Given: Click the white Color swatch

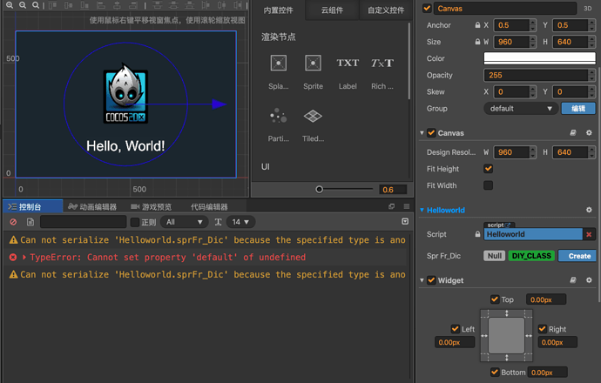Looking at the screenshot, I should pyautogui.click(x=539, y=58).
